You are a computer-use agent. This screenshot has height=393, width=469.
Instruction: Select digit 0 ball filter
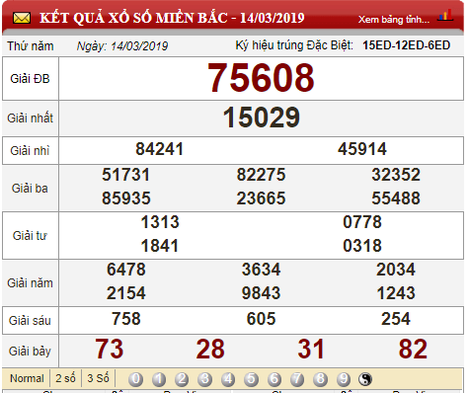point(135,379)
